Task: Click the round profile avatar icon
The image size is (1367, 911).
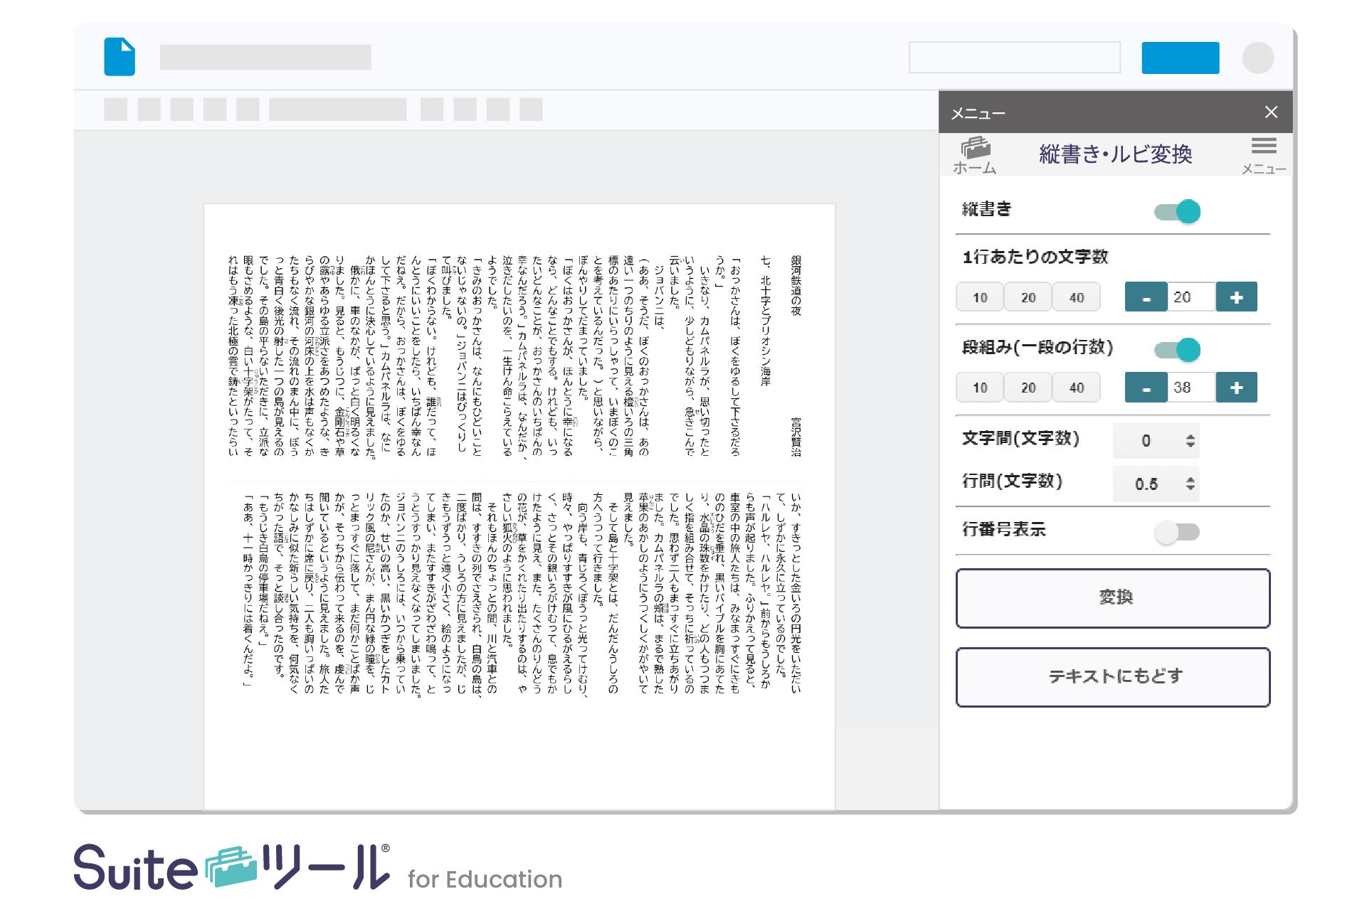Action: click(x=1257, y=58)
